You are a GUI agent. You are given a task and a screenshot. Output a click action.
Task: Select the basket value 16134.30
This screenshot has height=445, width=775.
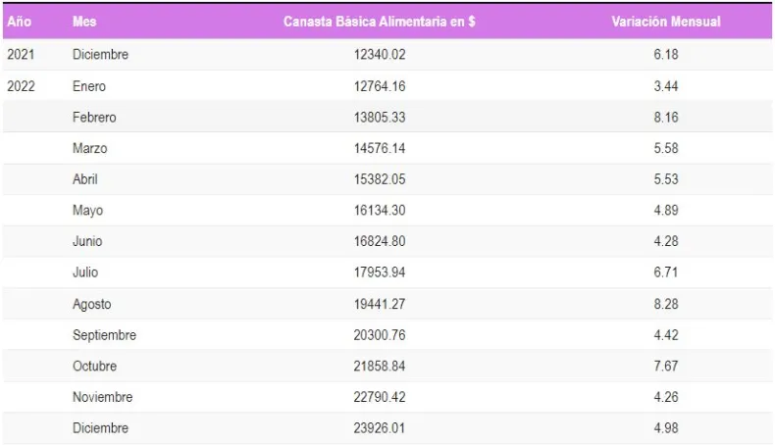click(x=380, y=211)
